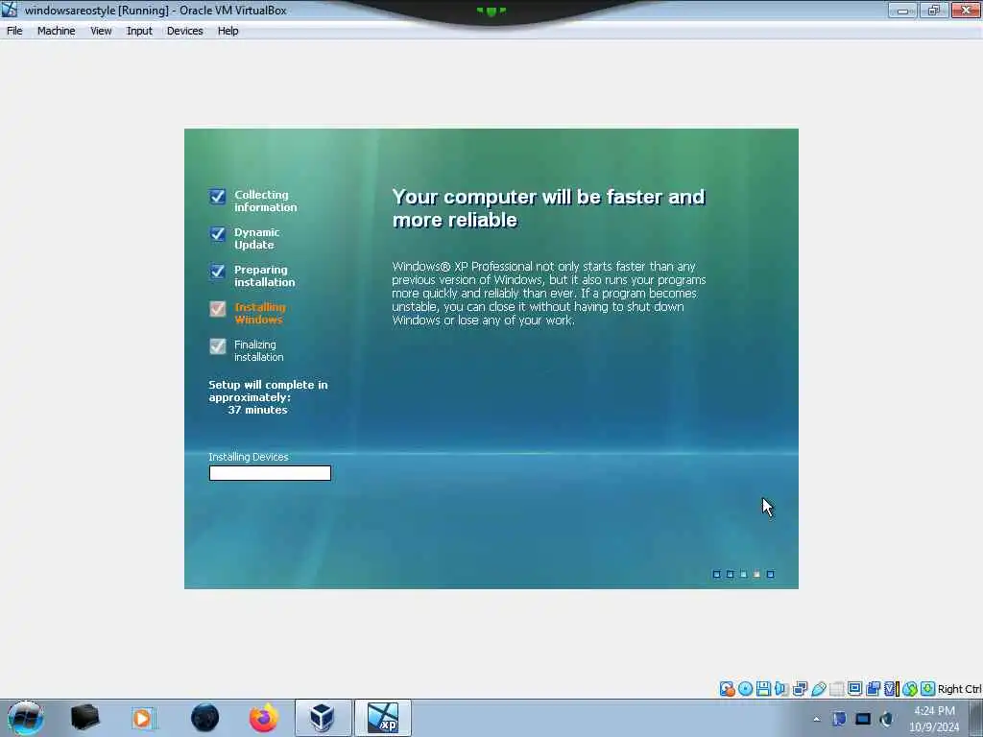Image resolution: width=983 pixels, height=737 pixels.
Task: Minimize the VirtualBox window
Action: coord(902,10)
